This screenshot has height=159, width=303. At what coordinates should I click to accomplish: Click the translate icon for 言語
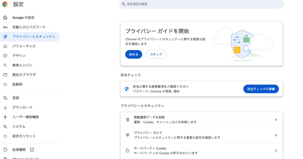(5, 98)
